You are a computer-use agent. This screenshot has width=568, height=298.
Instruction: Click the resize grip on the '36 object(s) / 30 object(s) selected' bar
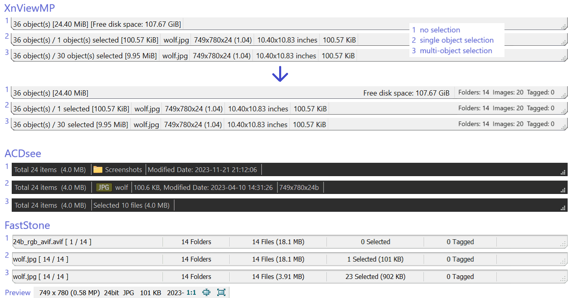point(564,58)
